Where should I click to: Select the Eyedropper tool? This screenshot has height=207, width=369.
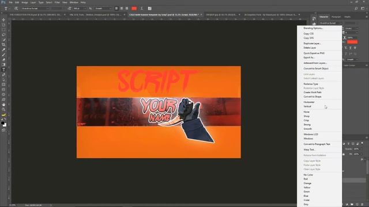click(x=3, y=50)
